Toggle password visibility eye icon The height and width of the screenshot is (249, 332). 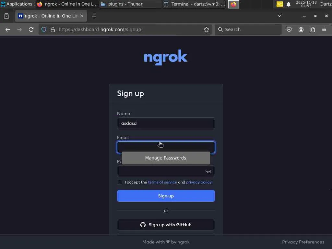(208, 172)
